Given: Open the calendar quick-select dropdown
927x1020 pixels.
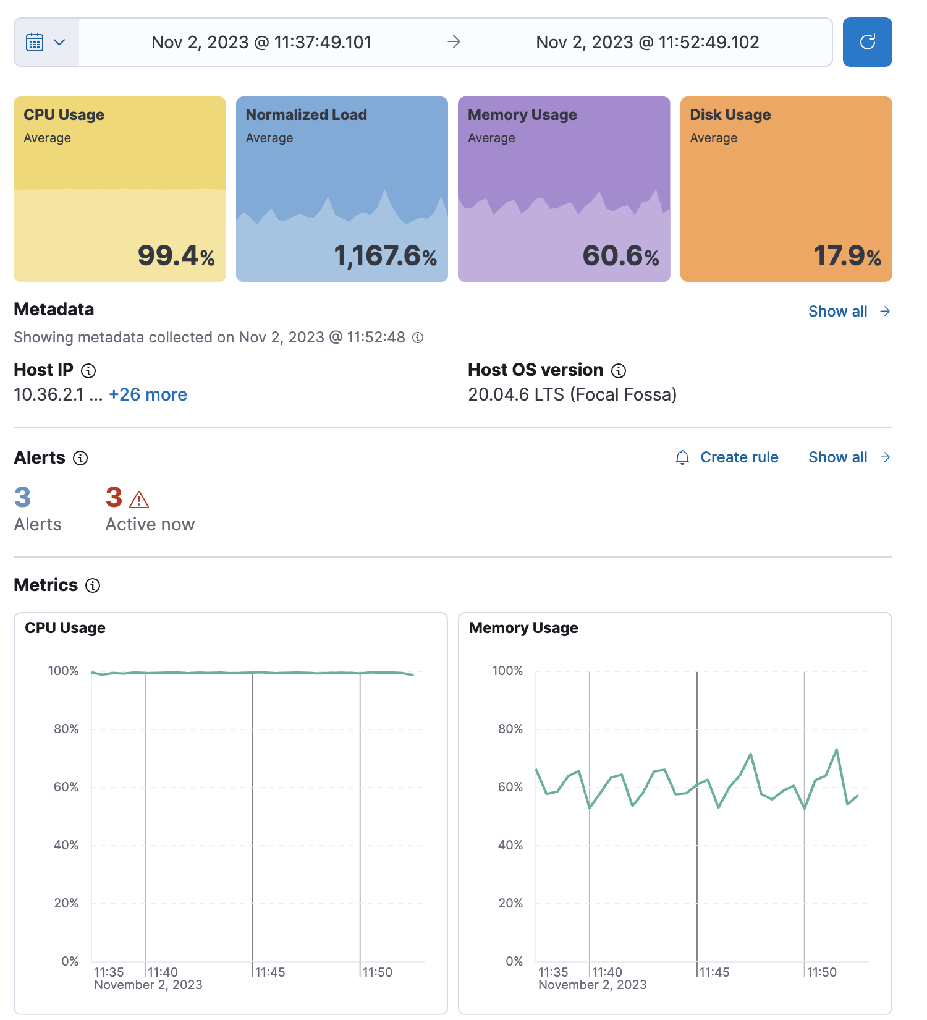Looking at the screenshot, I should (46, 42).
